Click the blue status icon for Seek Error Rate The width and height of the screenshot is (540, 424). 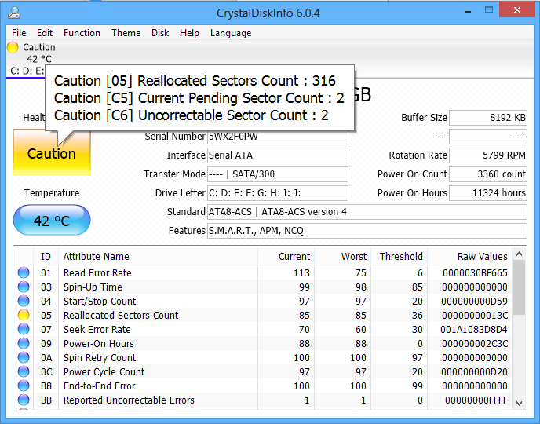click(x=24, y=330)
